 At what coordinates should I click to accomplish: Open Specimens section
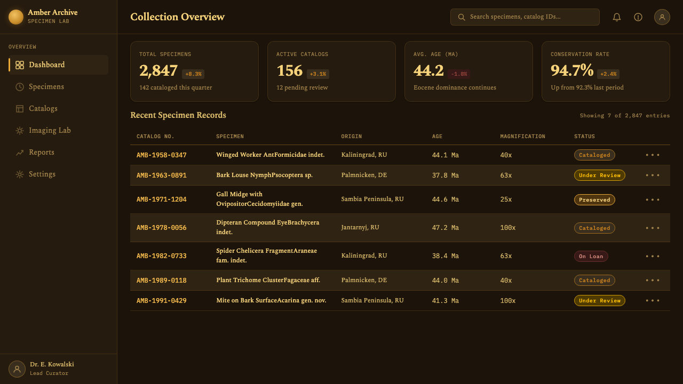[x=58, y=87]
